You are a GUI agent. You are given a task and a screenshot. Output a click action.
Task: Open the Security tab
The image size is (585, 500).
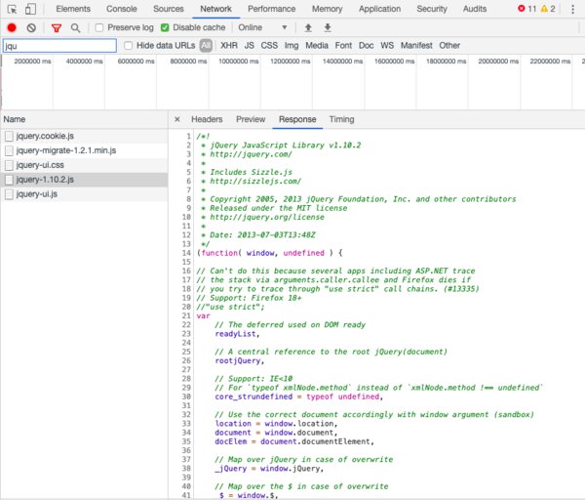pos(432,9)
